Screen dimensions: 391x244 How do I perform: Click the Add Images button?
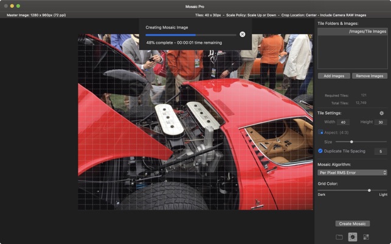(x=334, y=76)
